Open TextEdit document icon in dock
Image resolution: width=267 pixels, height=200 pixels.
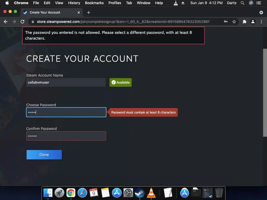click(168, 193)
